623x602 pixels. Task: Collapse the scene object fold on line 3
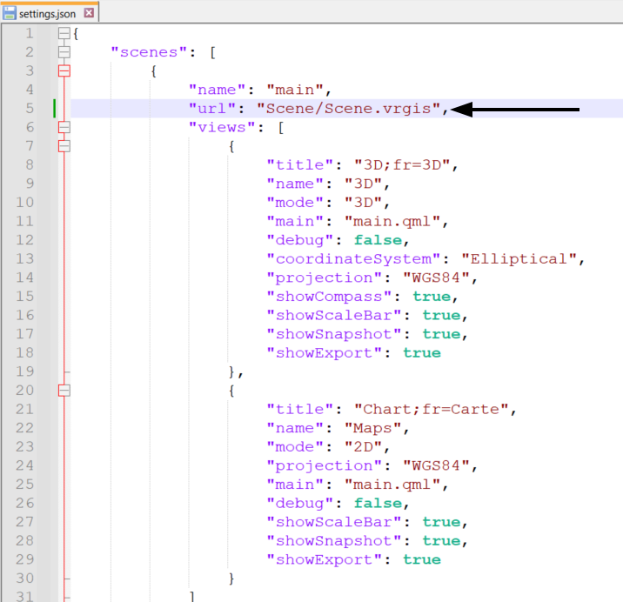click(64, 70)
